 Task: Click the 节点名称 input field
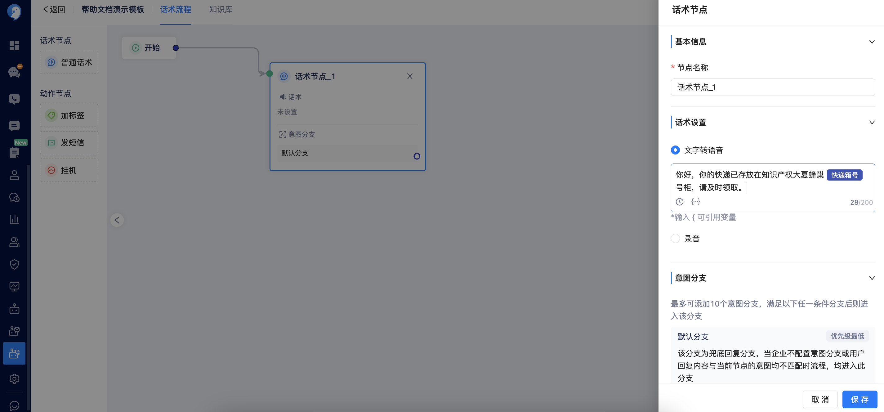tap(773, 87)
